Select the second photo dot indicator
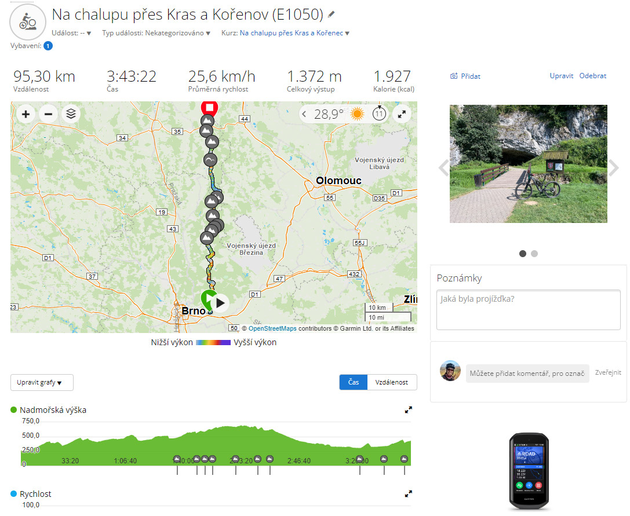Viewport: 630px width, 516px height. click(534, 254)
